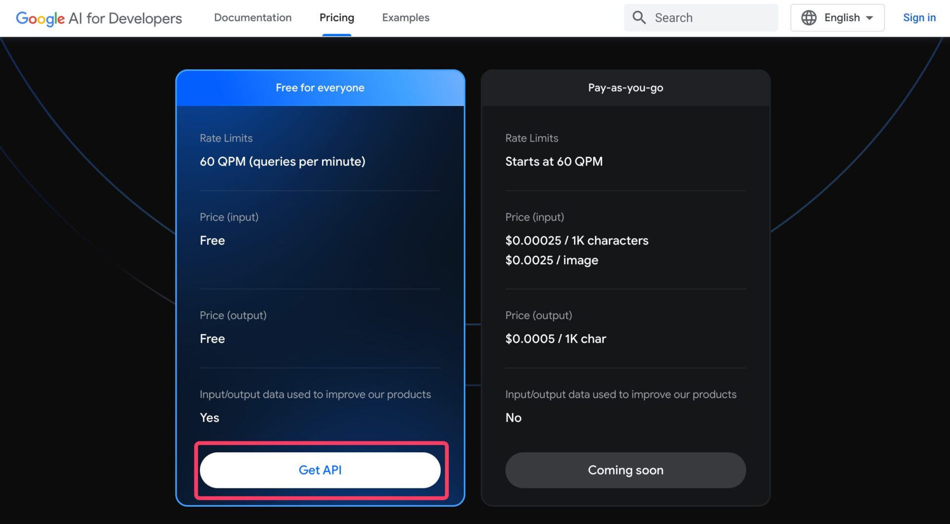Click the Yes data usage value
This screenshot has width=950, height=524.
[209, 418]
